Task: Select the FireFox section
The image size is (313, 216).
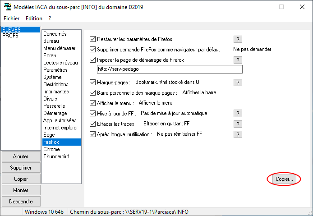Action: (x=61, y=142)
